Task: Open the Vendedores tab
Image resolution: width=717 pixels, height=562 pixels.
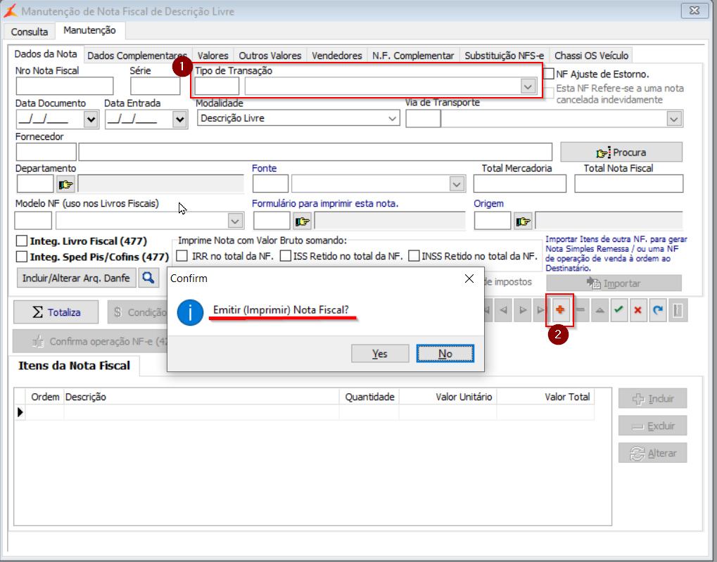Action: tap(337, 56)
